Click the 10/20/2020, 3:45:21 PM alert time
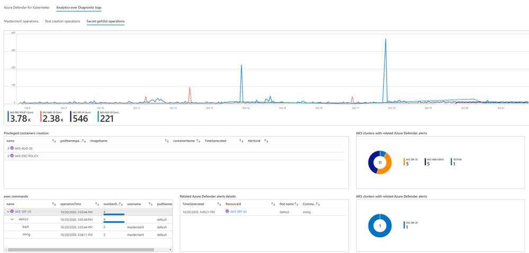529x253 pixels. click(x=198, y=212)
